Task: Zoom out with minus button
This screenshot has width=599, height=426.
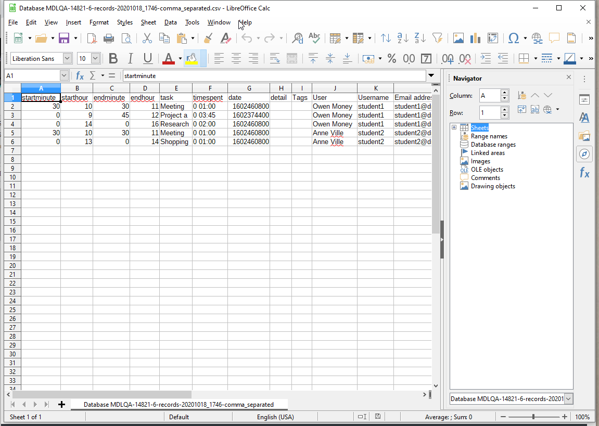Action: tap(503, 417)
